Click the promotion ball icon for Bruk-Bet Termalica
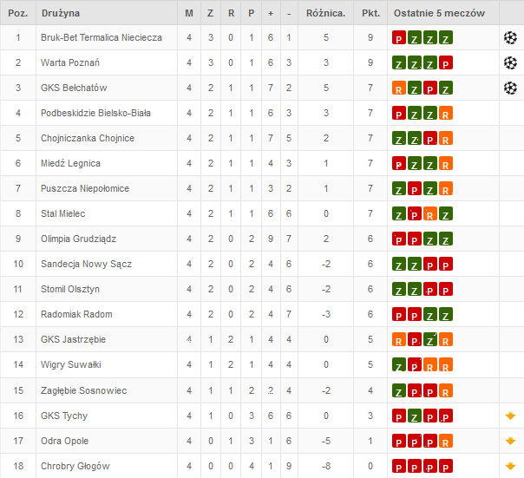The image size is (524, 478). 510,38
